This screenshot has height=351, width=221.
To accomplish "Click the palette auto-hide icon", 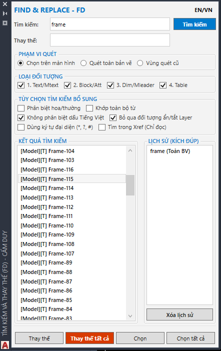I will tap(5, 13).
